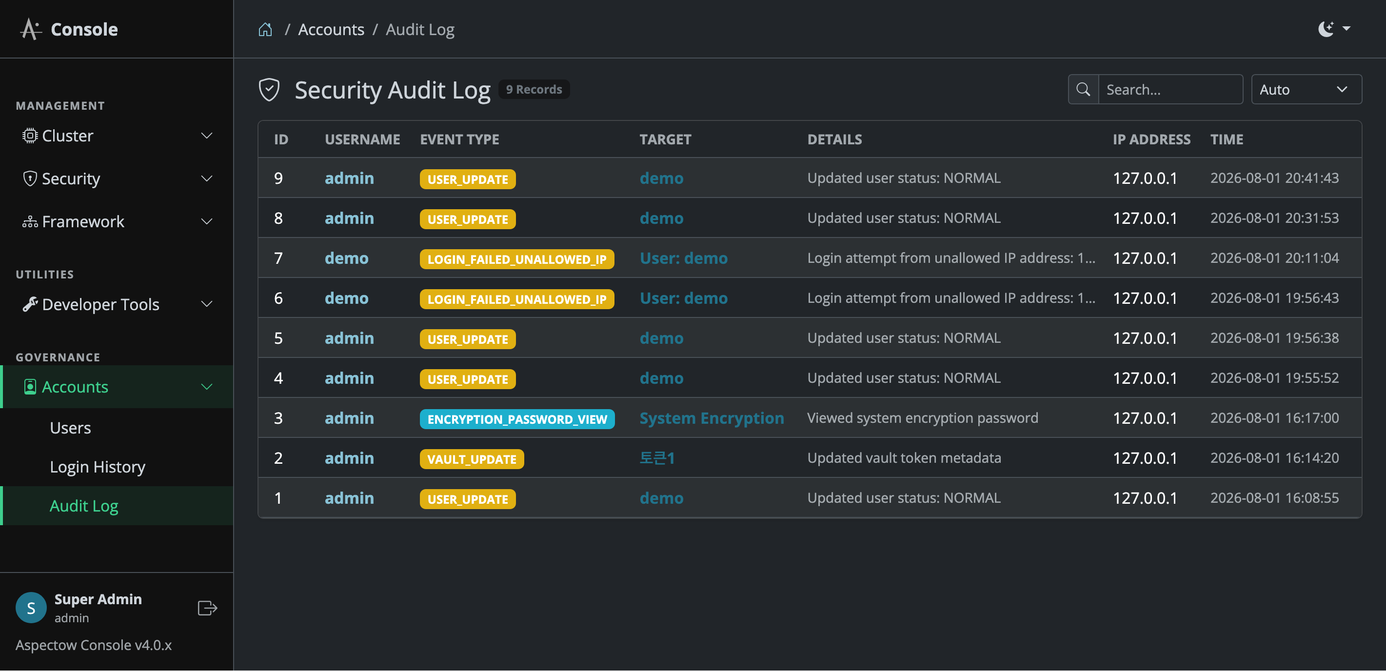
Task: Click the DETAILS column header
Action: pyautogui.click(x=834, y=139)
